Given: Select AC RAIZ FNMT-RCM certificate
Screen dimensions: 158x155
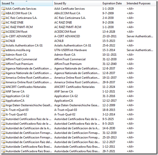Looking at the screenshot, I should point(79,27).
